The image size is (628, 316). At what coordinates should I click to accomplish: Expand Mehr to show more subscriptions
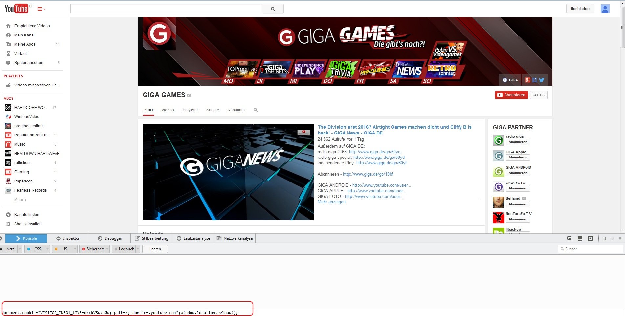20,200
